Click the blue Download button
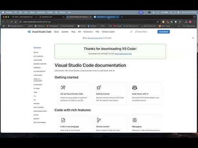 [164, 32]
